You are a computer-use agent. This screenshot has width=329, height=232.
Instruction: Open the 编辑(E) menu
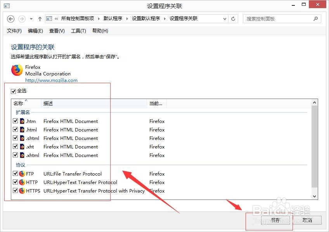pos(35,31)
